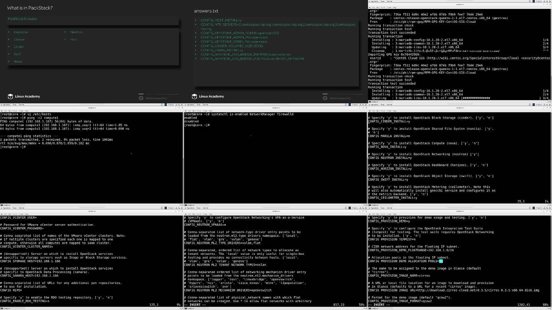The image size is (552, 310).
Task: Click the vim position indicator '125,1'
Action: [x=154, y=305]
